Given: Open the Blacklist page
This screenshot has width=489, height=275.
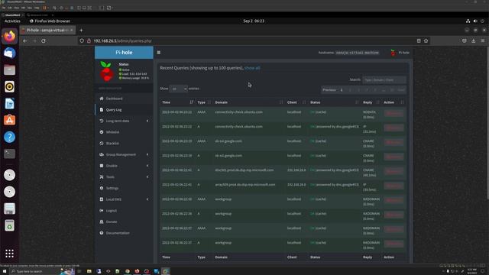Looking at the screenshot, I should pos(112,144).
